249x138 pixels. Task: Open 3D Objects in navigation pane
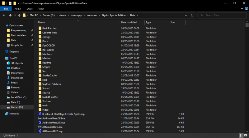click(17, 63)
